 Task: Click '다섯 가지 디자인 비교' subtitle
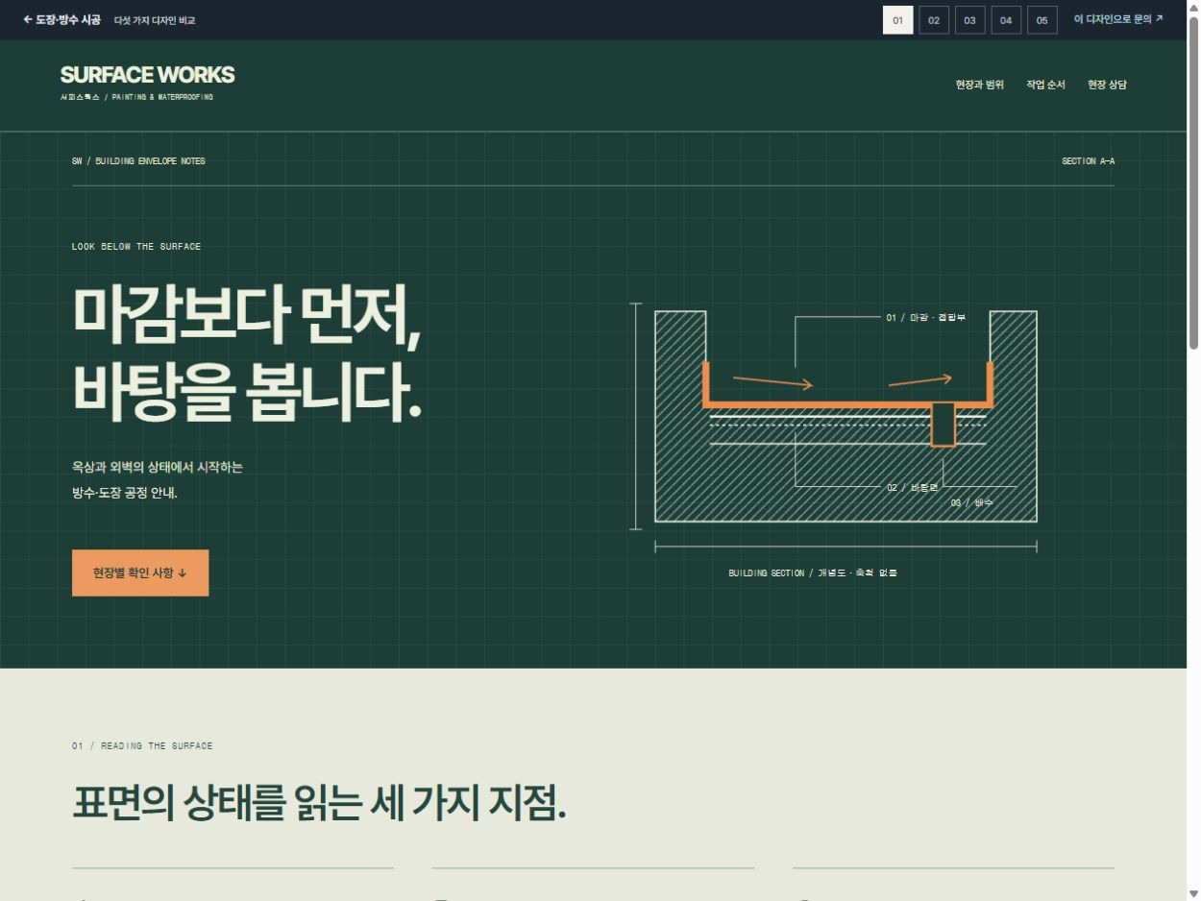click(x=155, y=20)
